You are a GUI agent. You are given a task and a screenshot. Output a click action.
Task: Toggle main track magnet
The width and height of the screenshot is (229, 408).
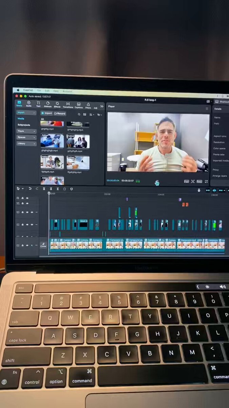208,190
